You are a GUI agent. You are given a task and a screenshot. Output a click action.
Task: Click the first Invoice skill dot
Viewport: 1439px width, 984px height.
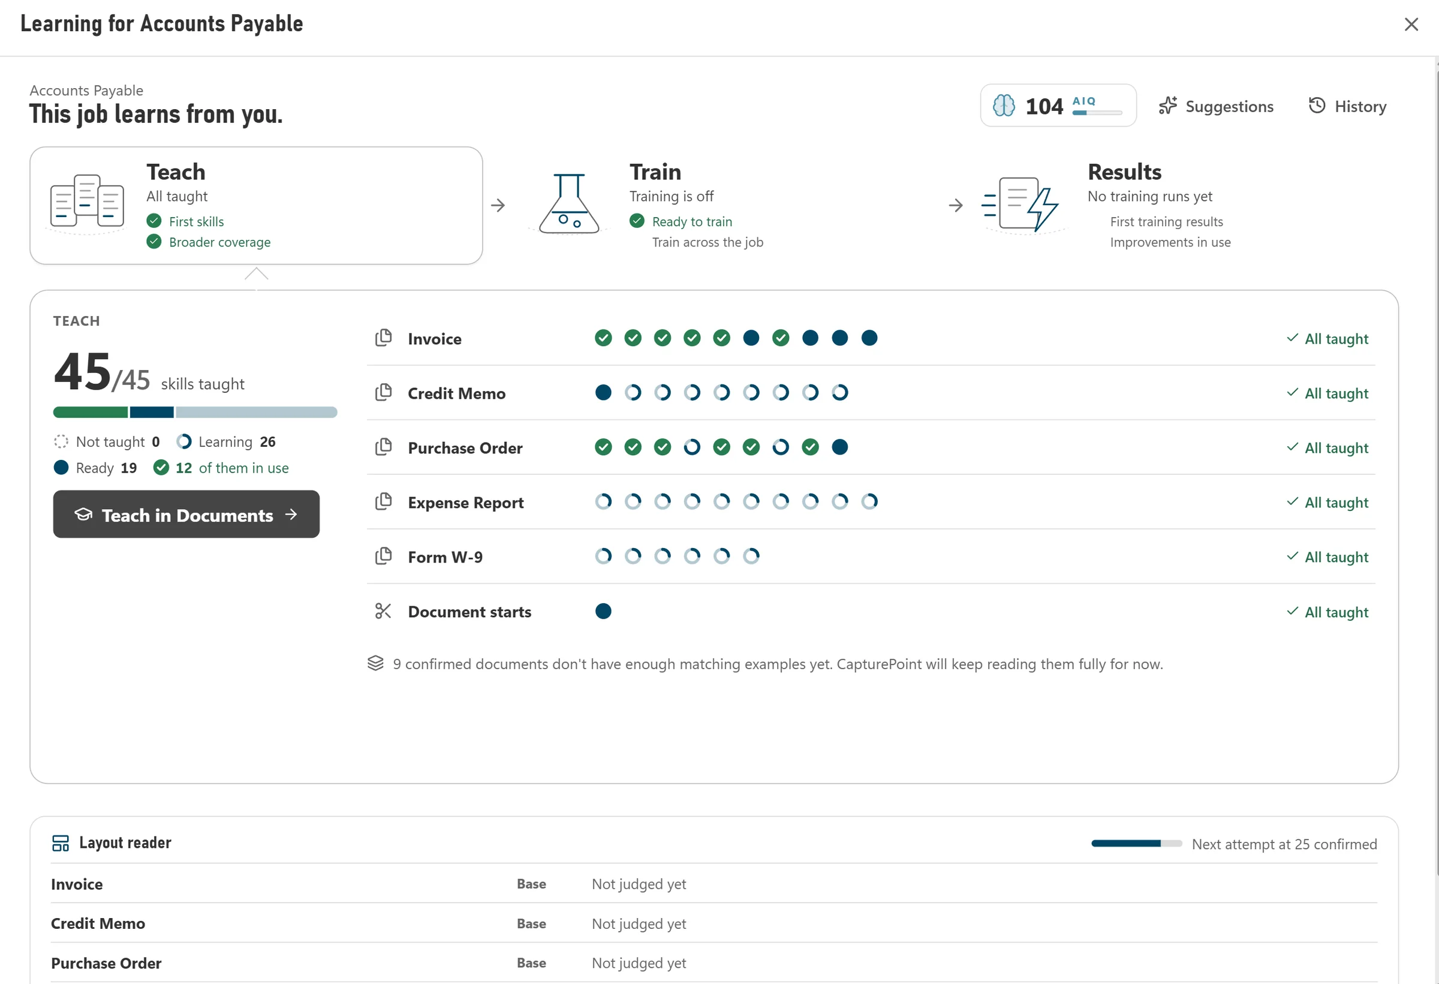603,338
